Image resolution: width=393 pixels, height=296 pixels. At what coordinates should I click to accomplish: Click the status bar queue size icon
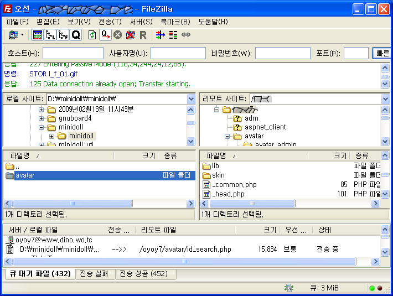click(289, 288)
